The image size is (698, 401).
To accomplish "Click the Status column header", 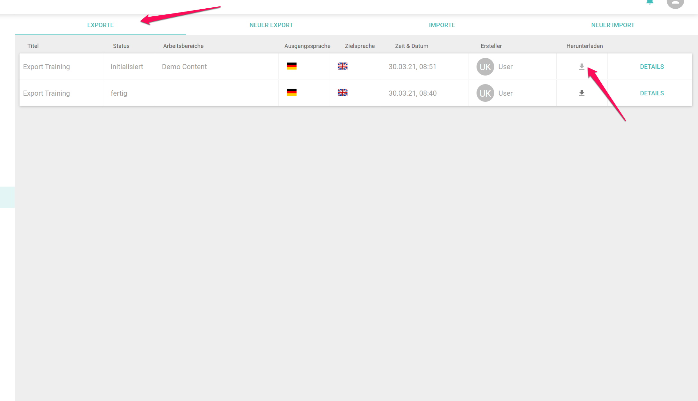I will point(121,46).
